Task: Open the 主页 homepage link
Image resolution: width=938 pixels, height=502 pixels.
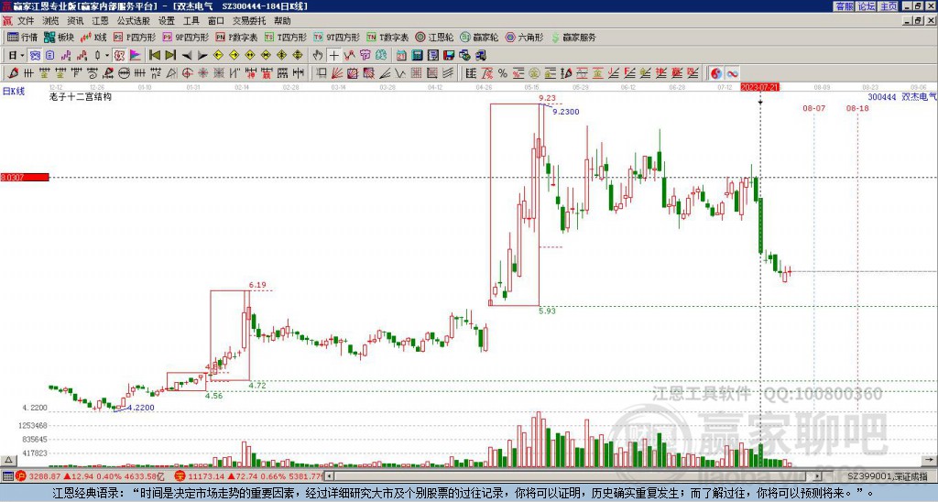Action: click(x=889, y=6)
